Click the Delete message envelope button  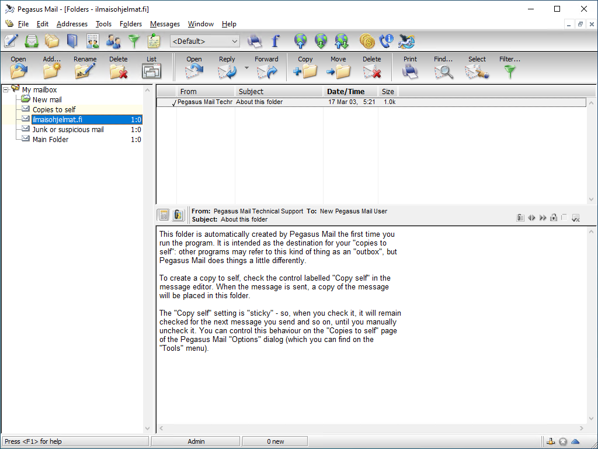click(372, 67)
